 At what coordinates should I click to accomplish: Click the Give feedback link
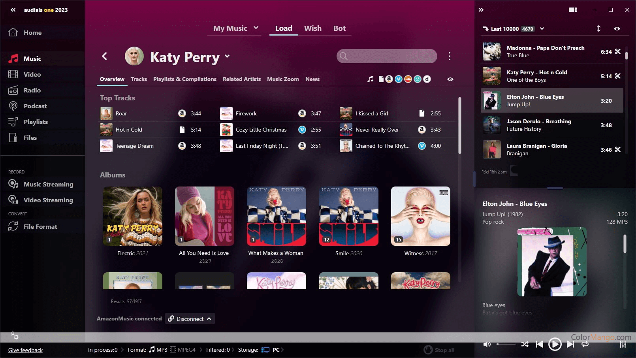(25, 350)
